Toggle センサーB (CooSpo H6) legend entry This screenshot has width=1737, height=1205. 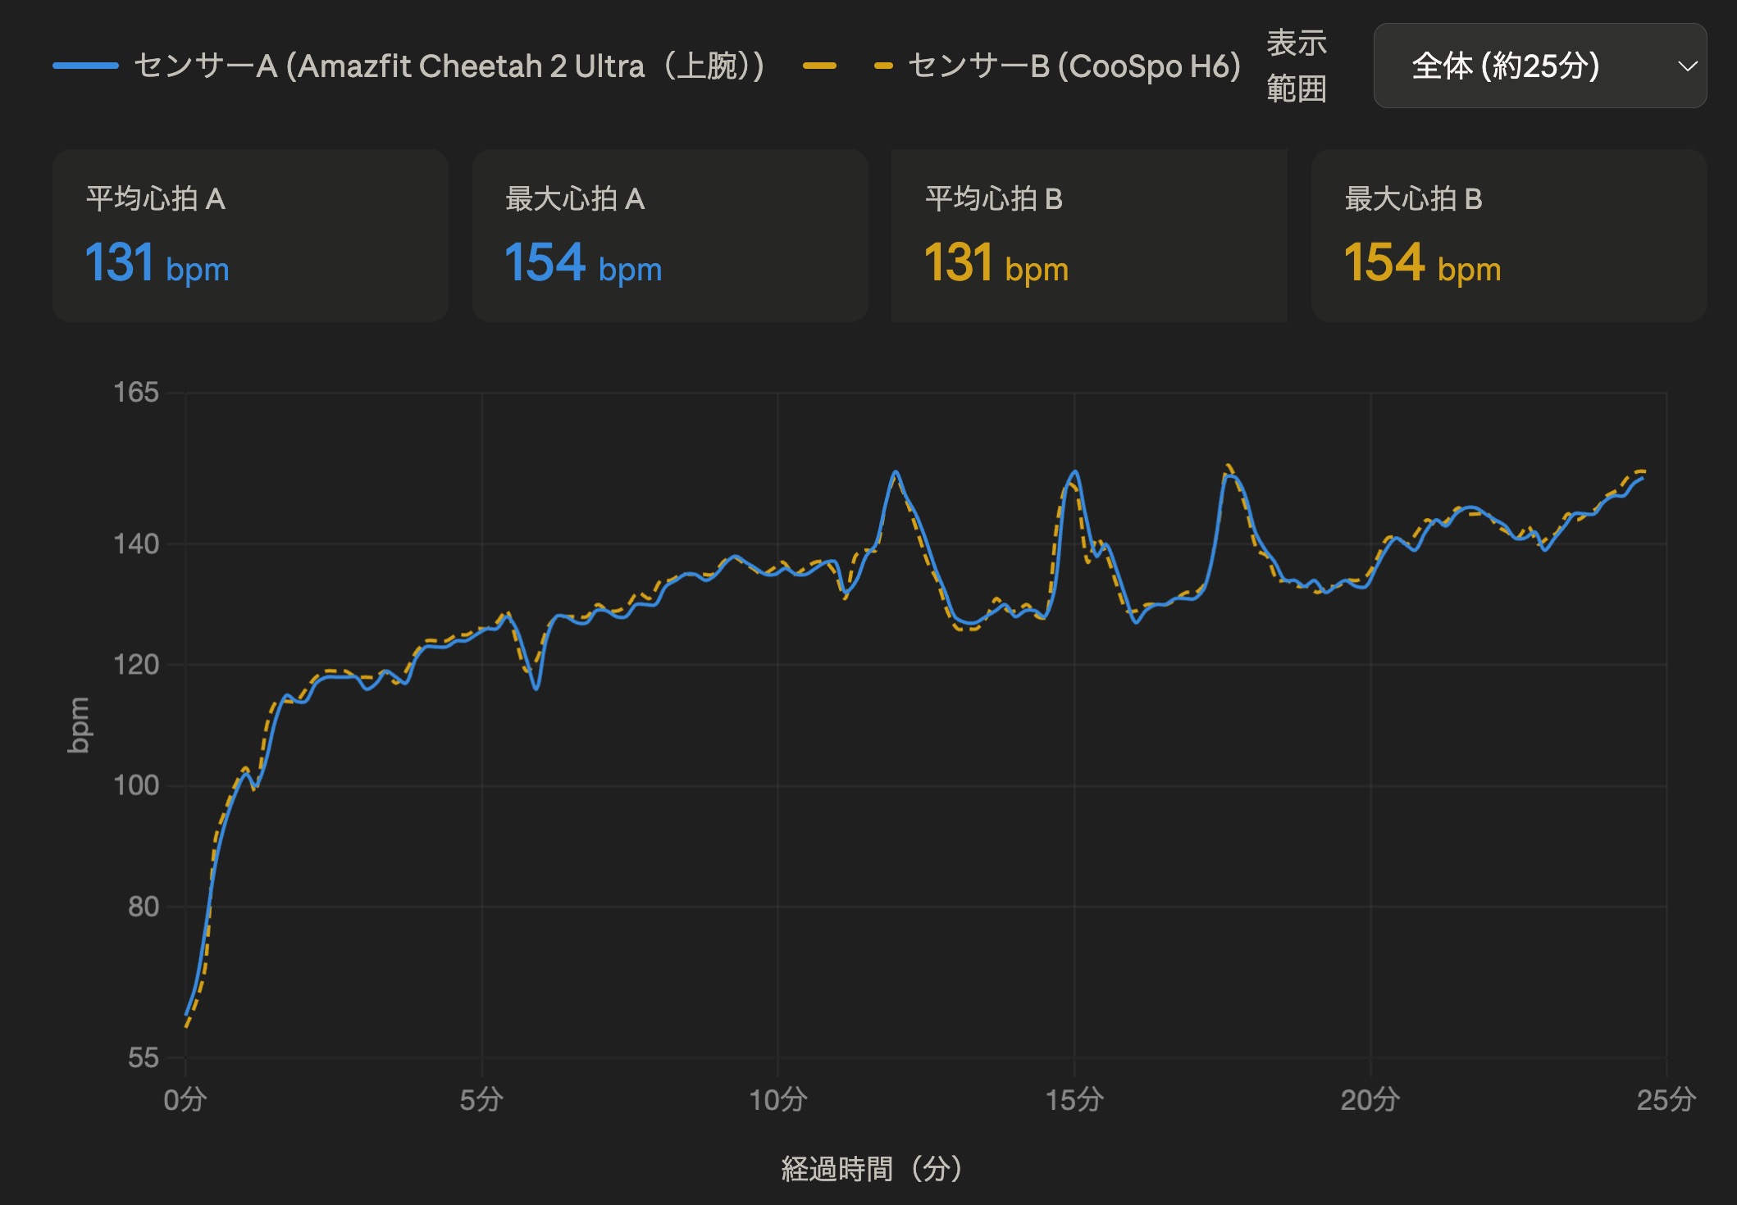pos(1022,66)
